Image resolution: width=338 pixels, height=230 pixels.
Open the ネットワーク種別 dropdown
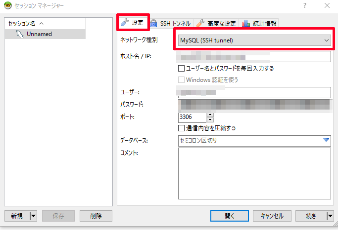pyautogui.click(x=254, y=40)
